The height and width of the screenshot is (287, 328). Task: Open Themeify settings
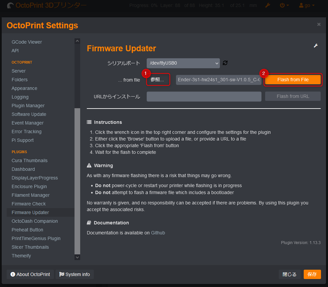[x=21, y=256]
